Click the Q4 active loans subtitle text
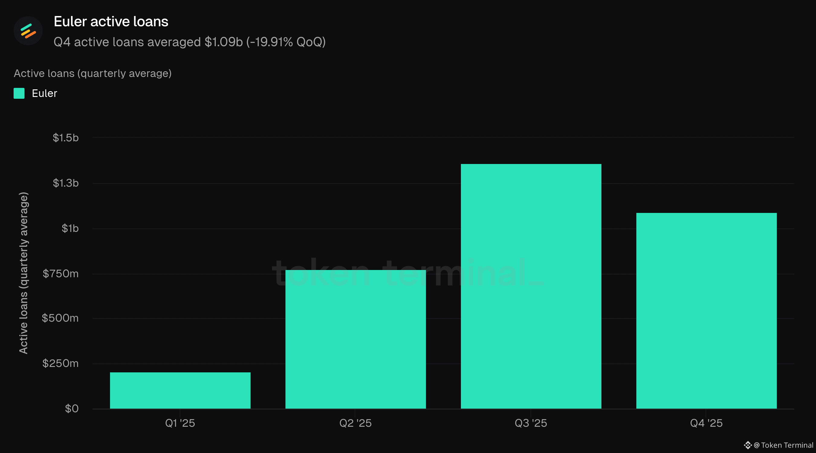The width and height of the screenshot is (816, 453). pyautogui.click(x=189, y=42)
